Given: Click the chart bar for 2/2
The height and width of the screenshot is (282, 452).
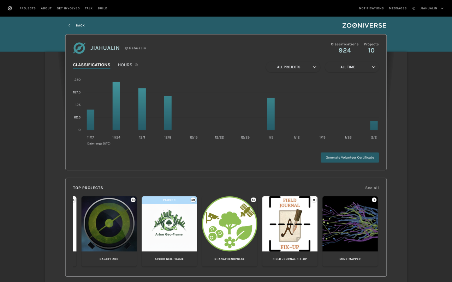Looking at the screenshot, I should click(x=374, y=125).
